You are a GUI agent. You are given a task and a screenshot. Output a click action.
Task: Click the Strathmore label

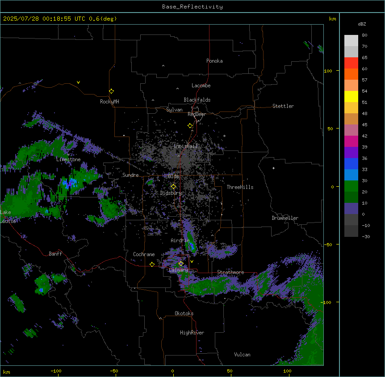coord(230,272)
